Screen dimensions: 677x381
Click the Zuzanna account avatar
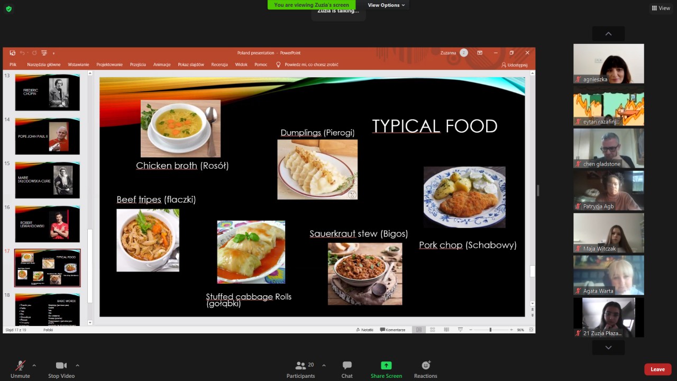tap(464, 53)
